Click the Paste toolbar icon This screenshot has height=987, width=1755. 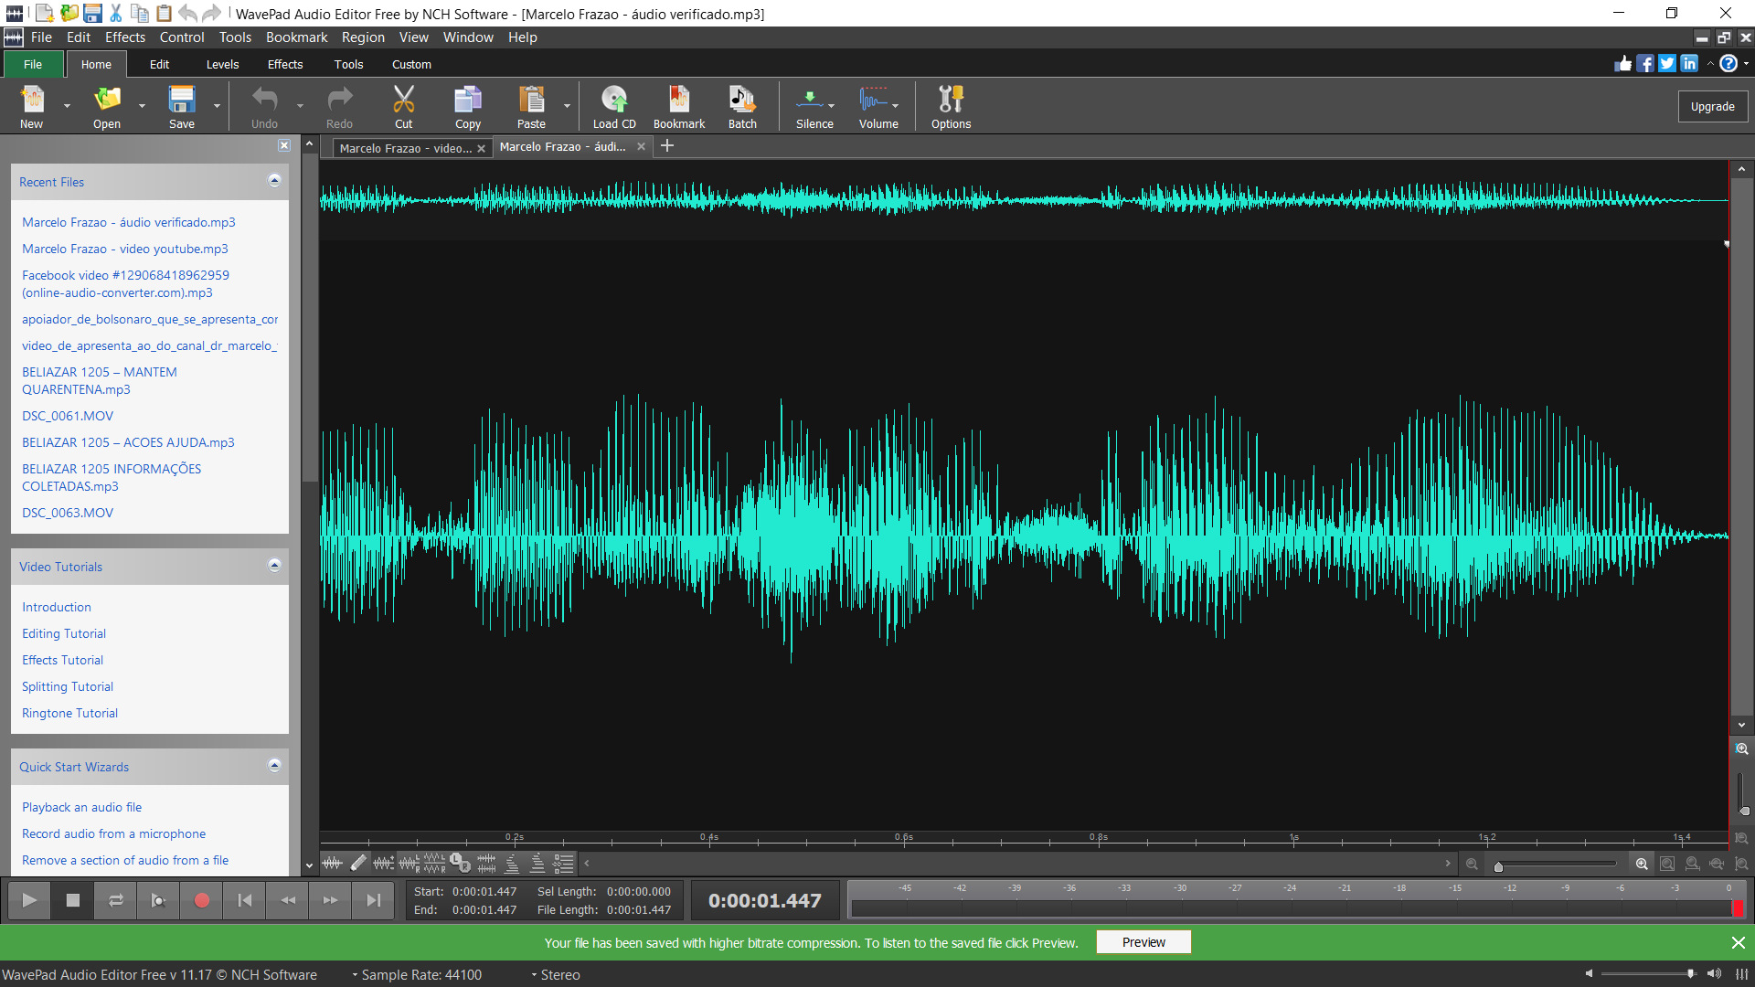531,99
